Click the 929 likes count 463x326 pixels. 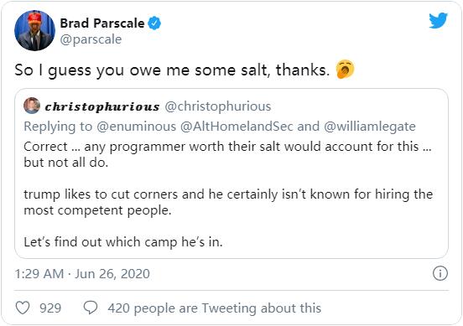pyautogui.click(x=50, y=308)
